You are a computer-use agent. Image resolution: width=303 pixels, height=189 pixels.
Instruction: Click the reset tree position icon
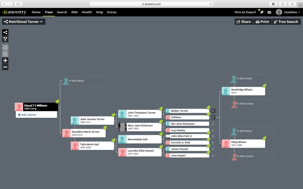tap(5, 54)
